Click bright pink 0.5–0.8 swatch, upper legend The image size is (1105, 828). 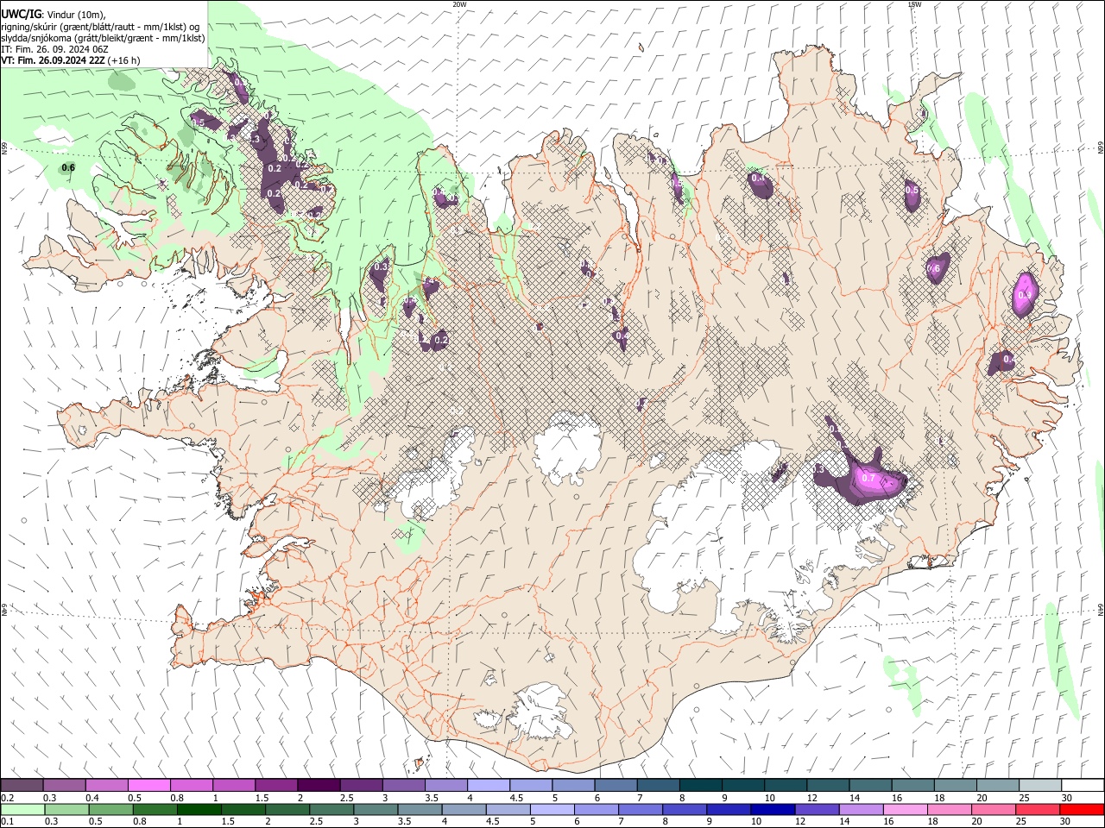[x=148, y=786]
